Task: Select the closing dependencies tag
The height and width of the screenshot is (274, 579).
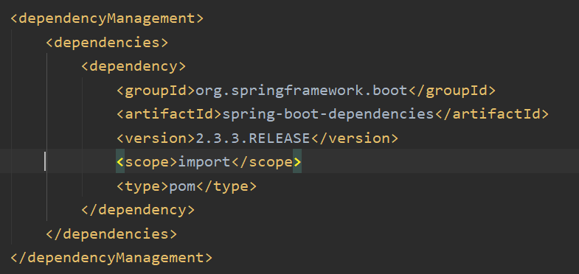Action: [111, 233]
